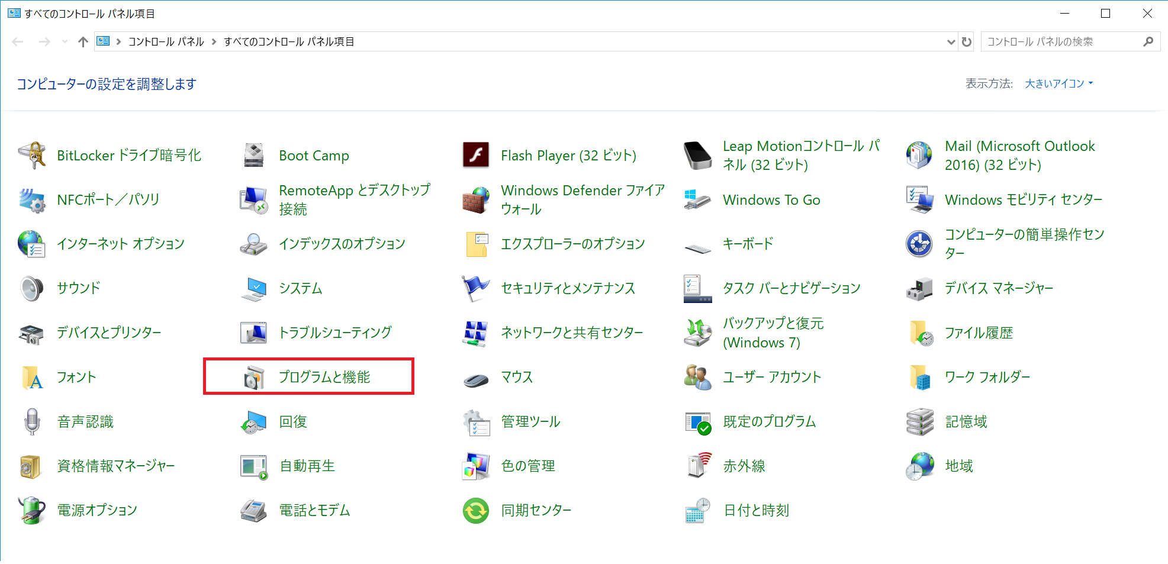Open the 日付と時刻 calendar icon

coord(698,510)
